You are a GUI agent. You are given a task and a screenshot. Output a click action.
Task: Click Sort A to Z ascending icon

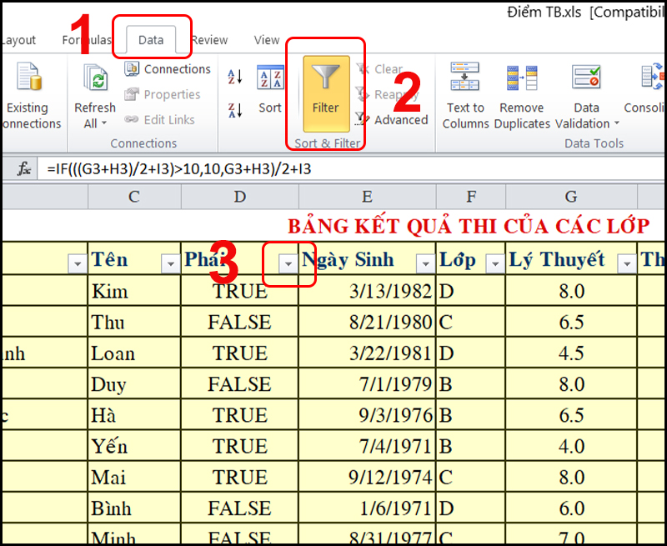pyautogui.click(x=234, y=78)
